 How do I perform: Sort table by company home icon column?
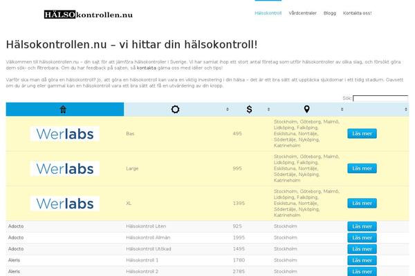(x=63, y=109)
